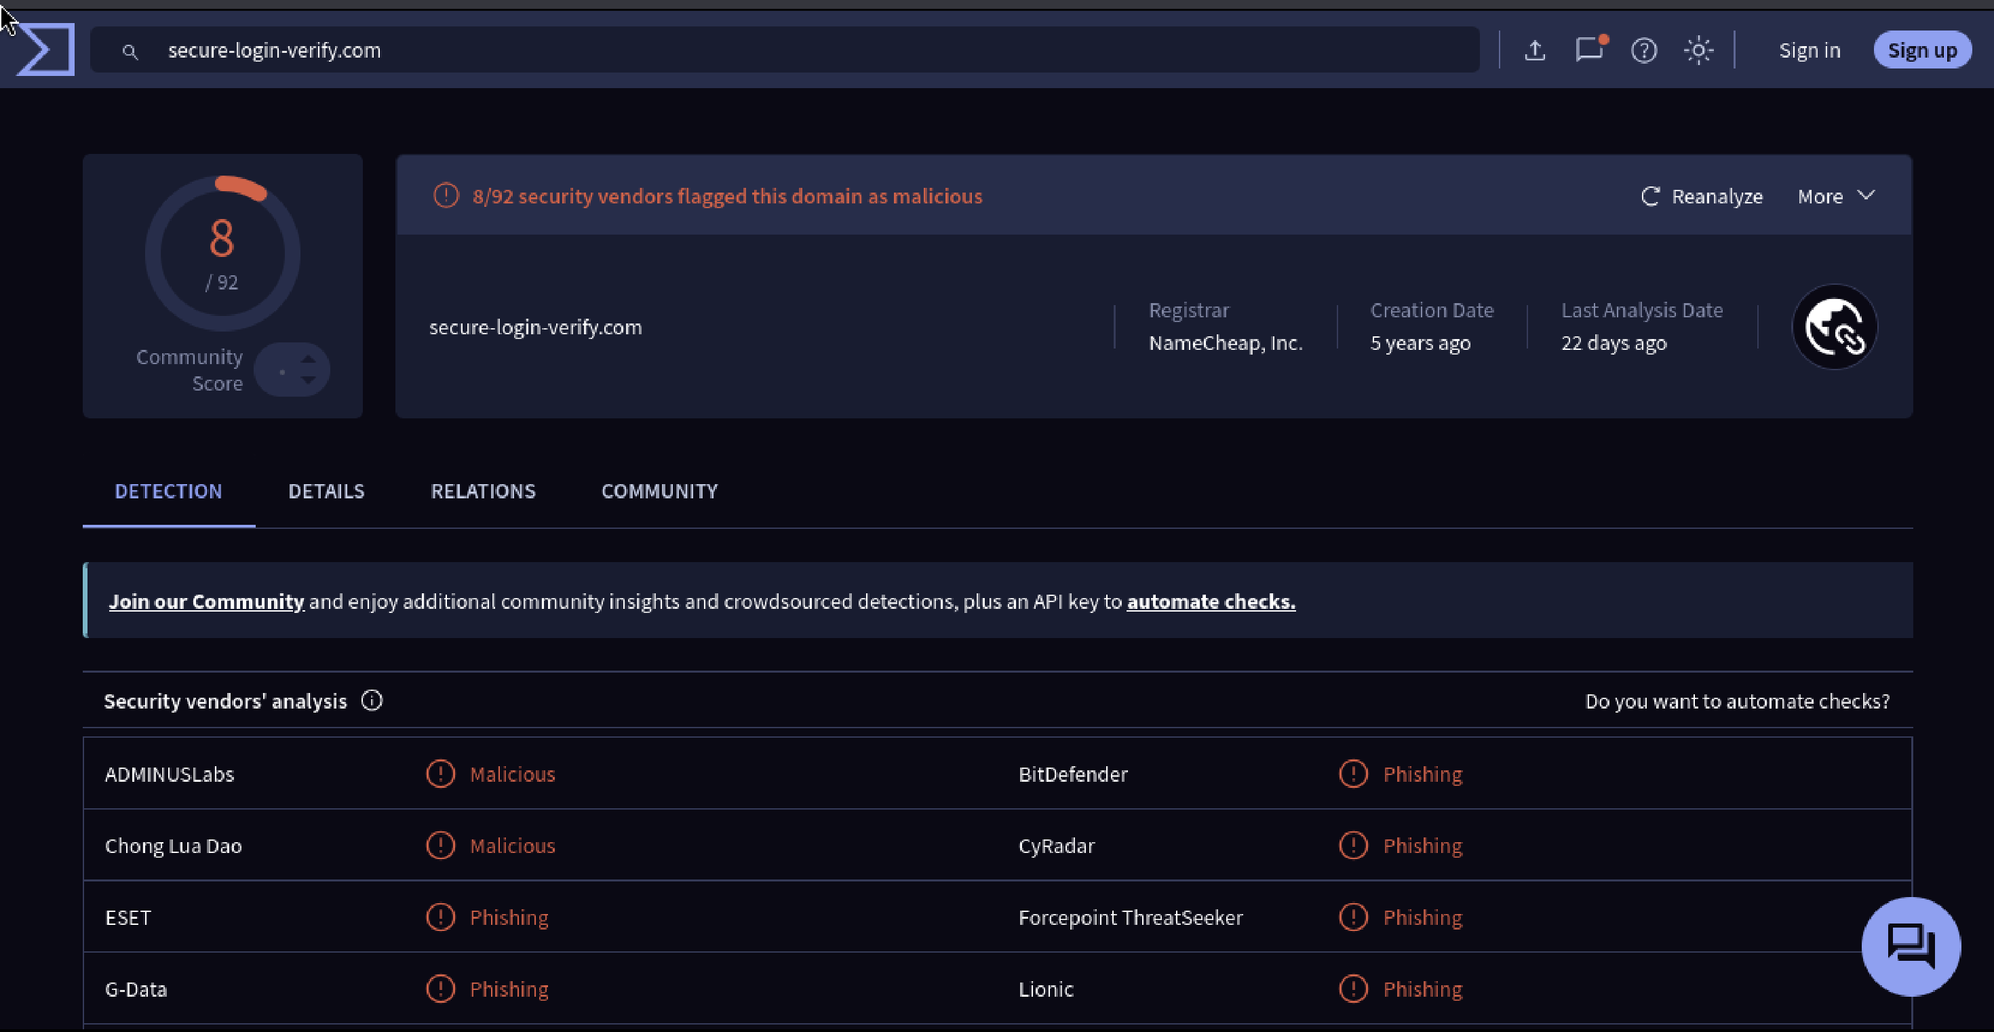Viewport: 1994px width, 1032px height.
Task: Click the upload file icon
Action: point(1535,50)
